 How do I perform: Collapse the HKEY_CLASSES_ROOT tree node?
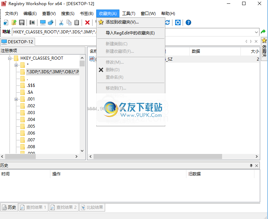tap(10, 58)
